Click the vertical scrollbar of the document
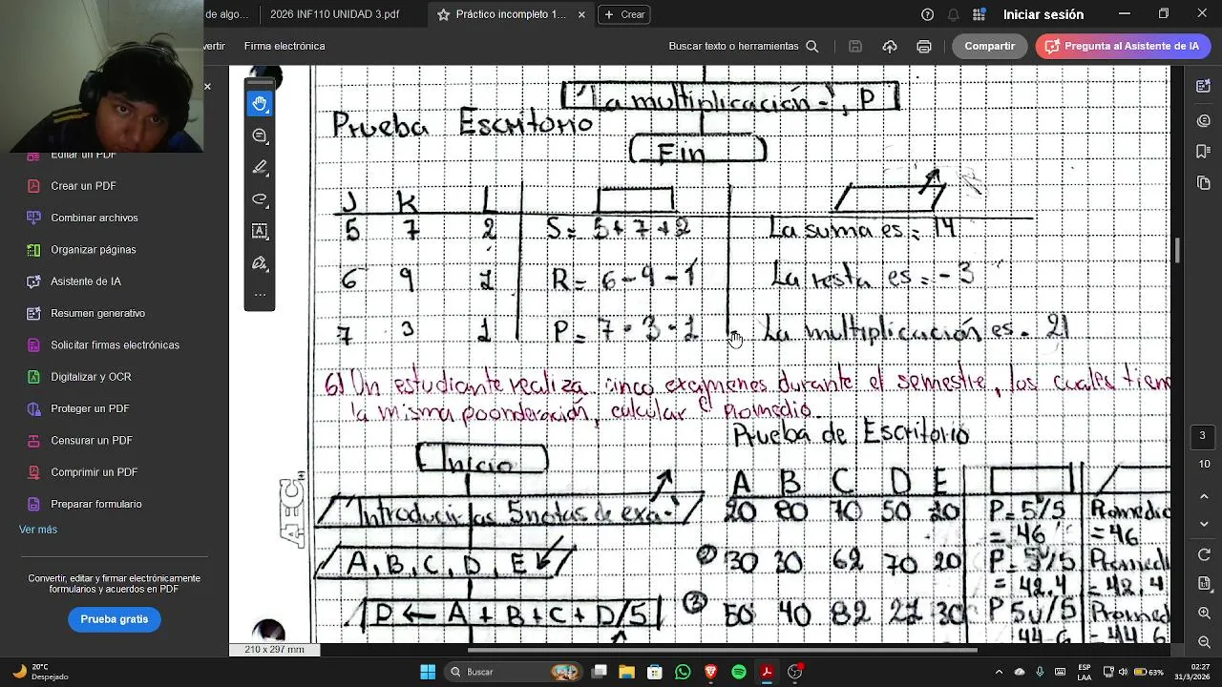Screen dimensions: 1222x687 coord(1176,251)
